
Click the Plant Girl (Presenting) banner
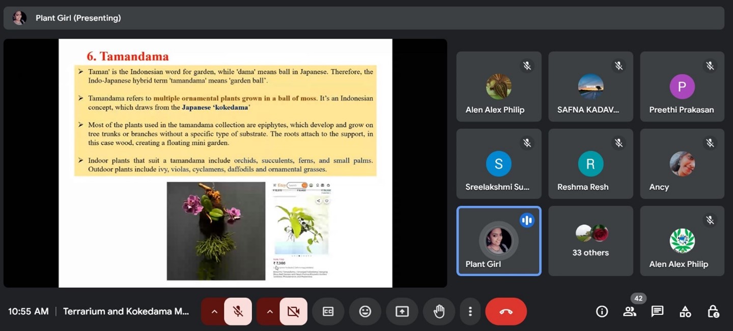[x=78, y=18]
